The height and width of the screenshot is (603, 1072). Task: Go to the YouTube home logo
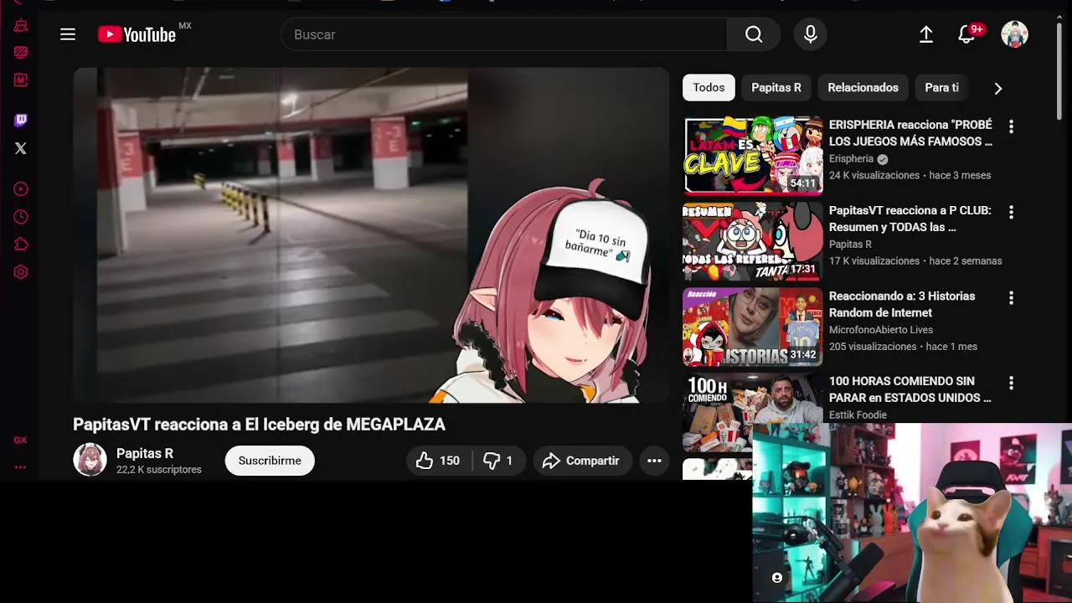point(137,34)
